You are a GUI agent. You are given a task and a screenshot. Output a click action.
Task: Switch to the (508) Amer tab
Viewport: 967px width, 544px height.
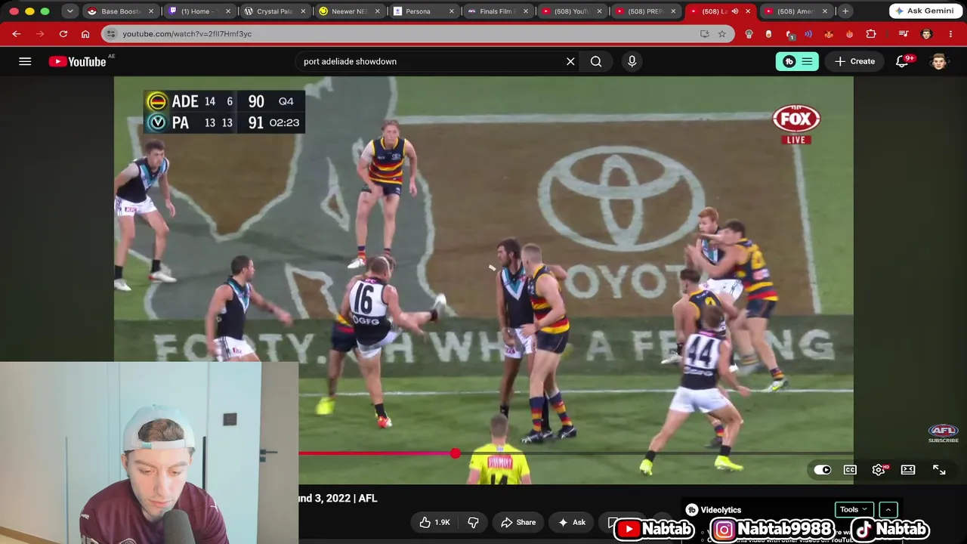pyautogui.click(x=796, y=11)
